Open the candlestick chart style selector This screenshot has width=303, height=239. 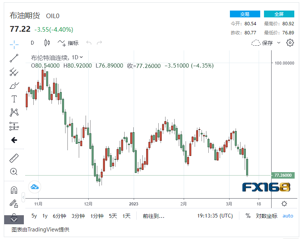point(47,43)
